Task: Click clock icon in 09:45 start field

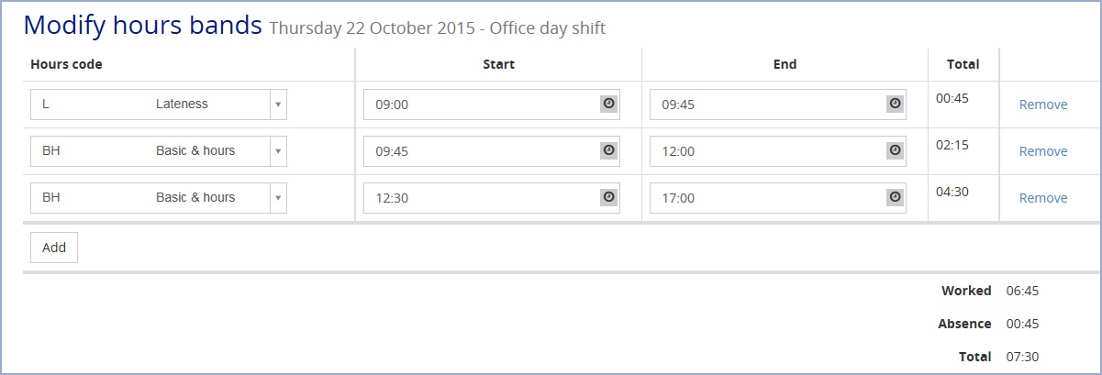Action: (608, 150)
